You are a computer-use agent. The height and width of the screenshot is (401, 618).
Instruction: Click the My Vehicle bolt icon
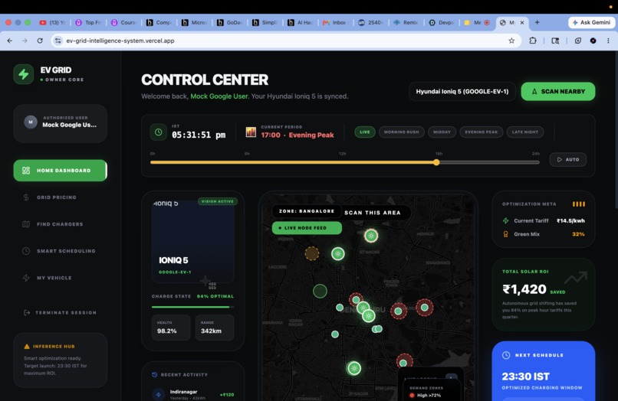pos(26,278)
